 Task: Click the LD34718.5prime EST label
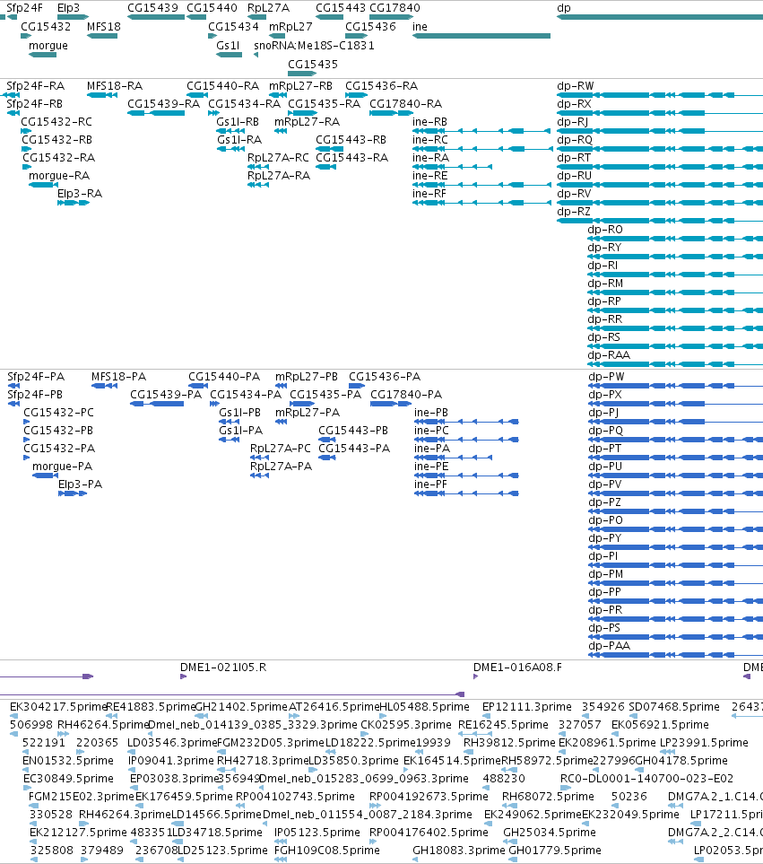[x=217, y=833]
